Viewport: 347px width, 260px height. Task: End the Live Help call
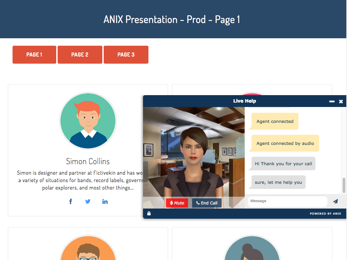tap(207, 203)
